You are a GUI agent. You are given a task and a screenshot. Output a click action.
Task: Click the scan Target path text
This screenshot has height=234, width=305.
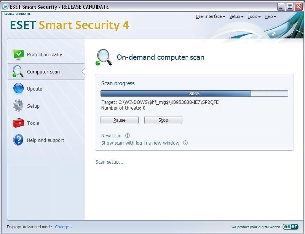coord(160,102)
